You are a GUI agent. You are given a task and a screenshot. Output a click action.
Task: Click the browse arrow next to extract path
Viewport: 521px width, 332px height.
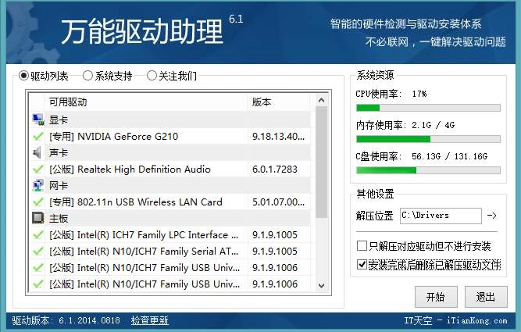point(492,216)
